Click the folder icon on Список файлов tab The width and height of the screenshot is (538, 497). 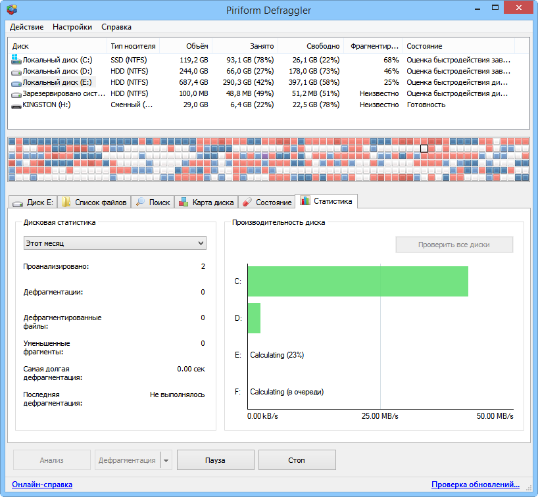tap(66, 202)
